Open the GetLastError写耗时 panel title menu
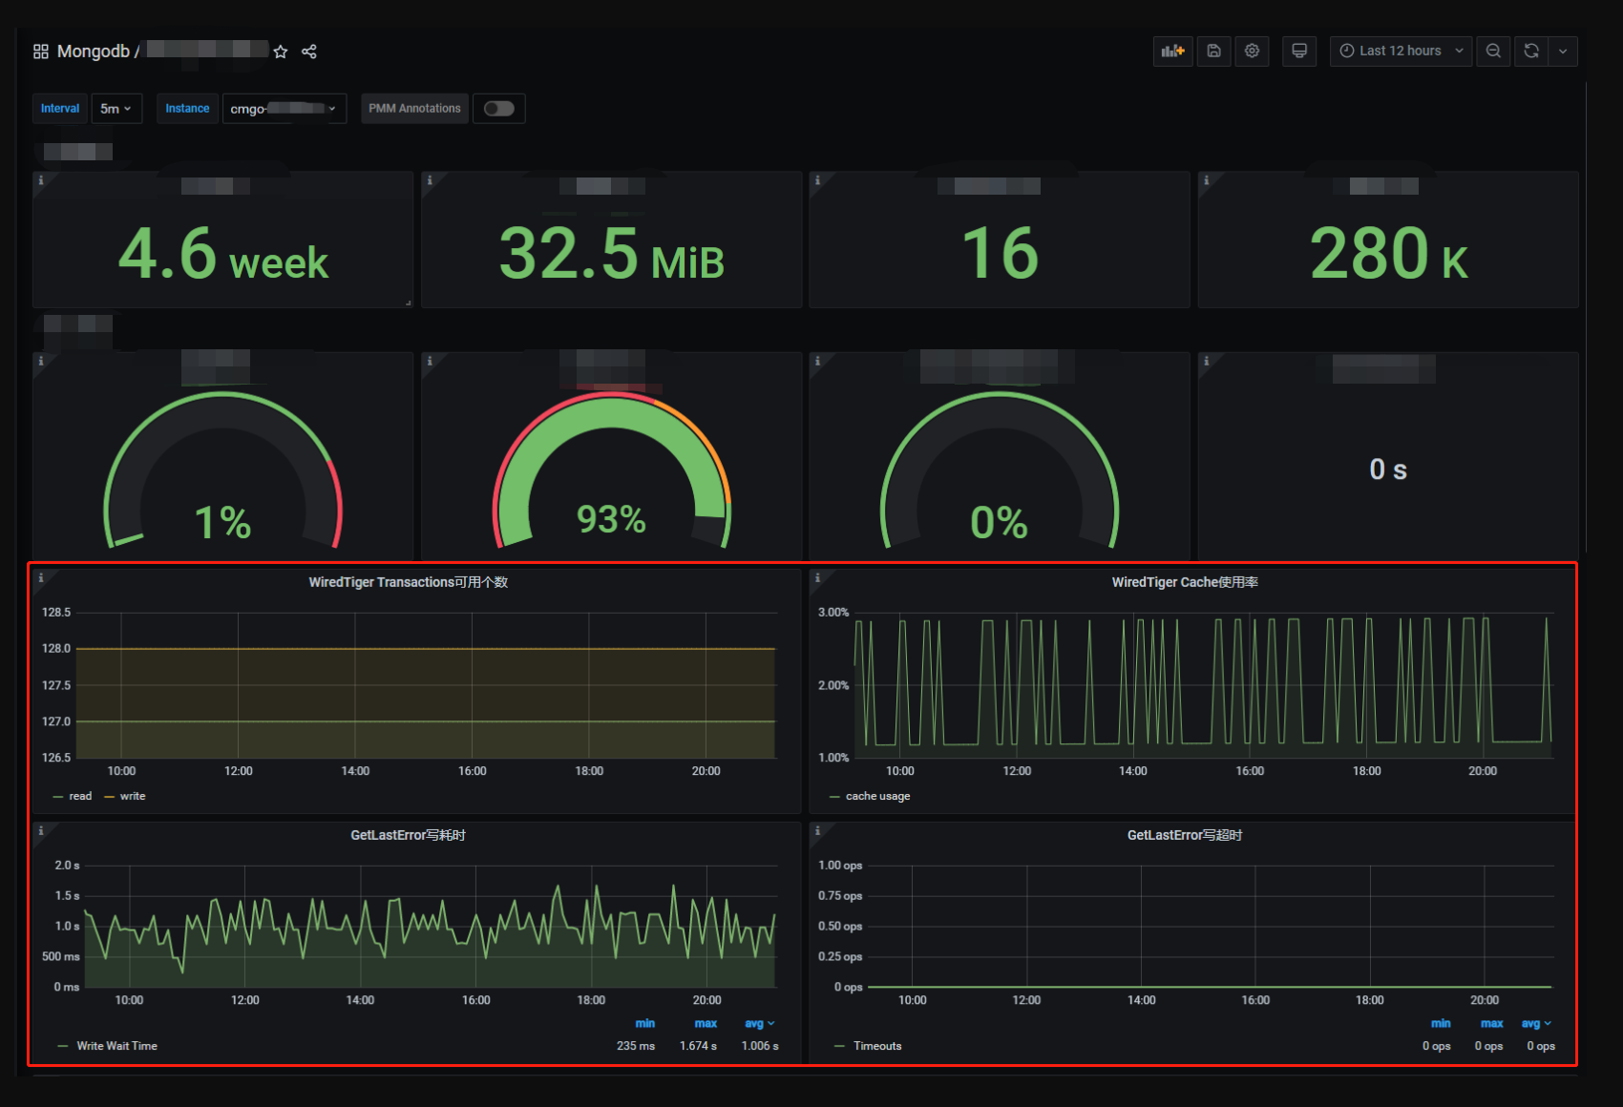 tap(408, 835)
